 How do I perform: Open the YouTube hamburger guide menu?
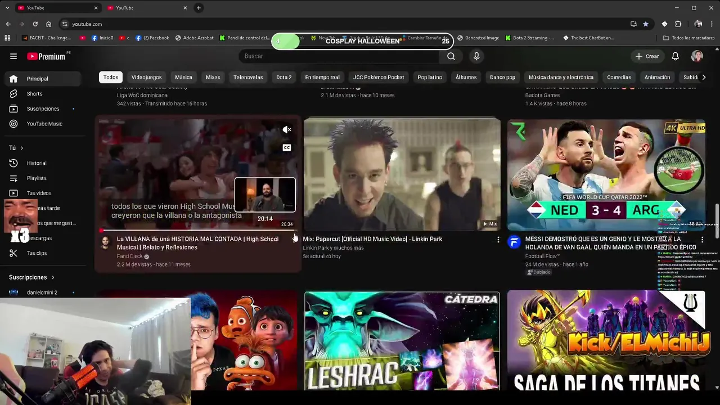pos(13,56)
